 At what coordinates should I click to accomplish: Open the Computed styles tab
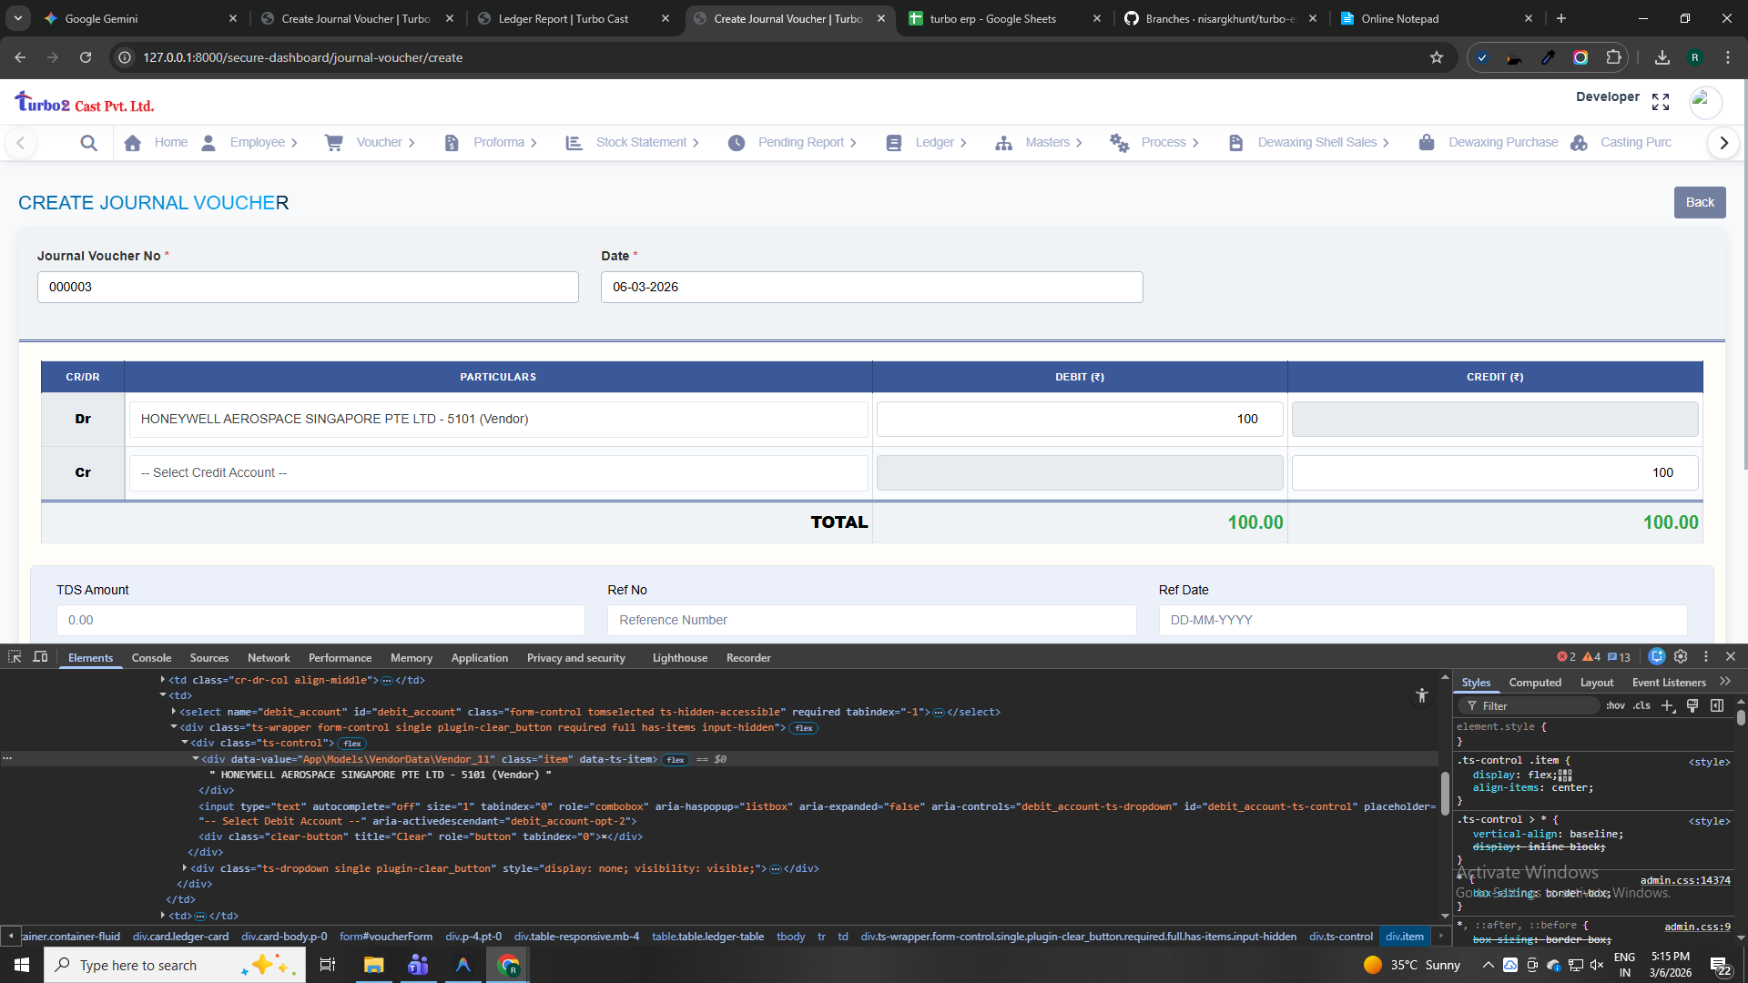[1534, 682]
